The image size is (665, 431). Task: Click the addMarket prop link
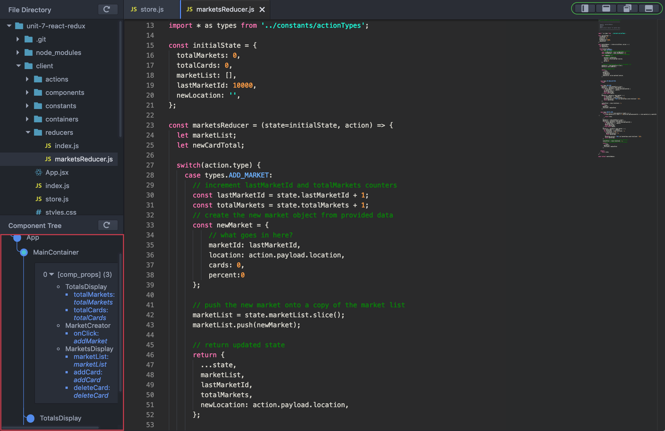tap(90, 341)
